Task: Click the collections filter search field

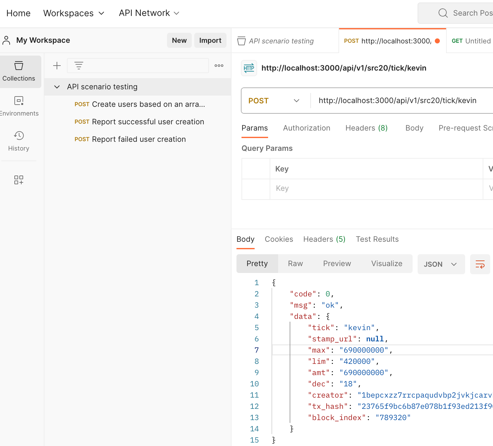Action: (138, 66)
